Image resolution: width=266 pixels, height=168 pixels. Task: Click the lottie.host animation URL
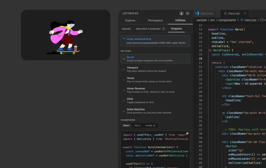pos(156,43)
